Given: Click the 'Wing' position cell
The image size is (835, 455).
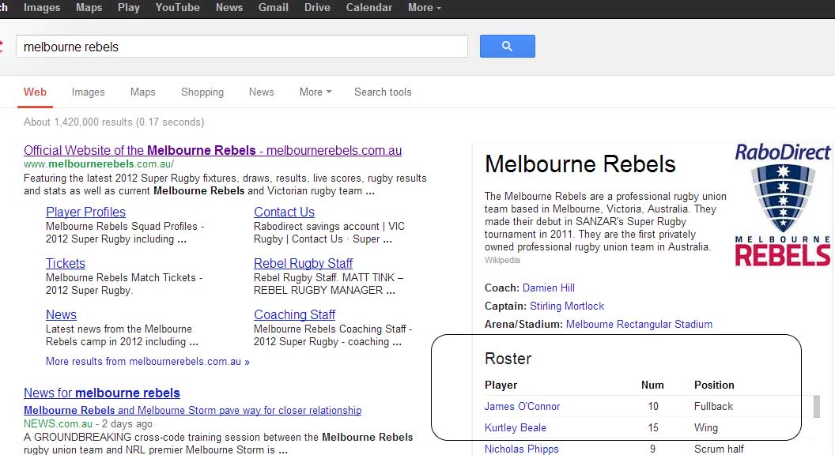Looking at the screenshot, I should 705,428.
